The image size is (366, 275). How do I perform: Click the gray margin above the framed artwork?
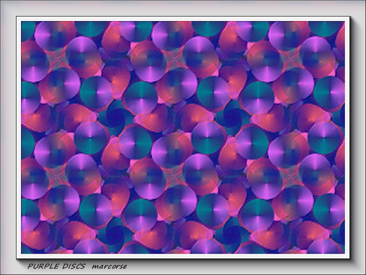point(183,8)
